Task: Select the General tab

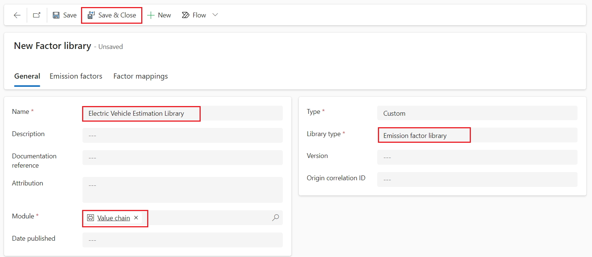Action: tap(27, 76)
